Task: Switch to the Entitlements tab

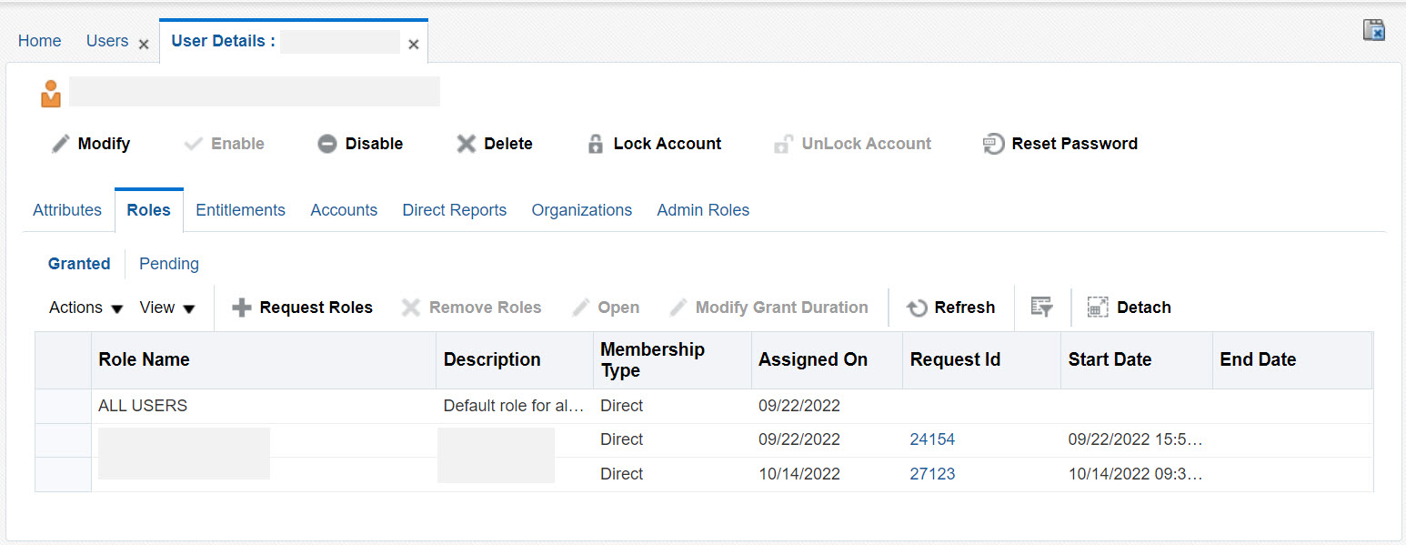Action: pos(240,209)
